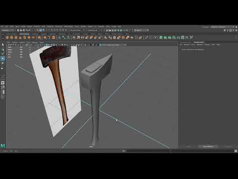238x179 pixels.
Task: Create a polygon plane from the shelf
Action: tap(29, 38)
